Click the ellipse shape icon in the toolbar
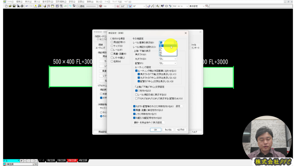 pos(166,6)
